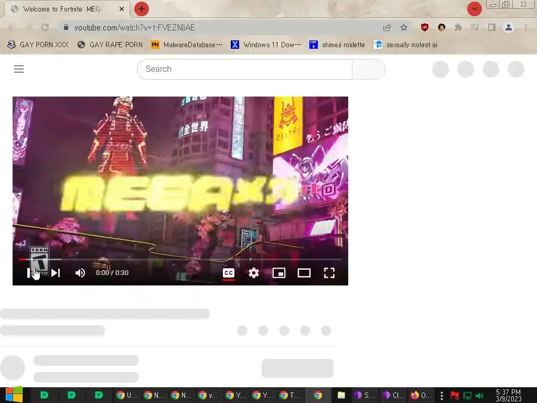View site info via the lock icon

coord(66,27)
